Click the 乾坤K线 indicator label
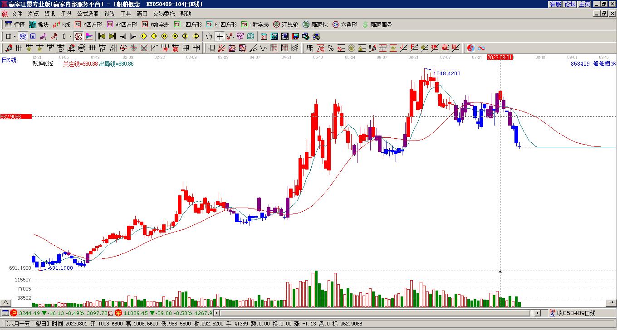617x330 pixels. coord(43,64)
